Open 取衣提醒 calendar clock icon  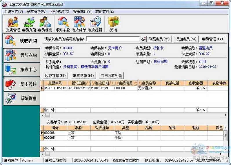tap(95, 24)
